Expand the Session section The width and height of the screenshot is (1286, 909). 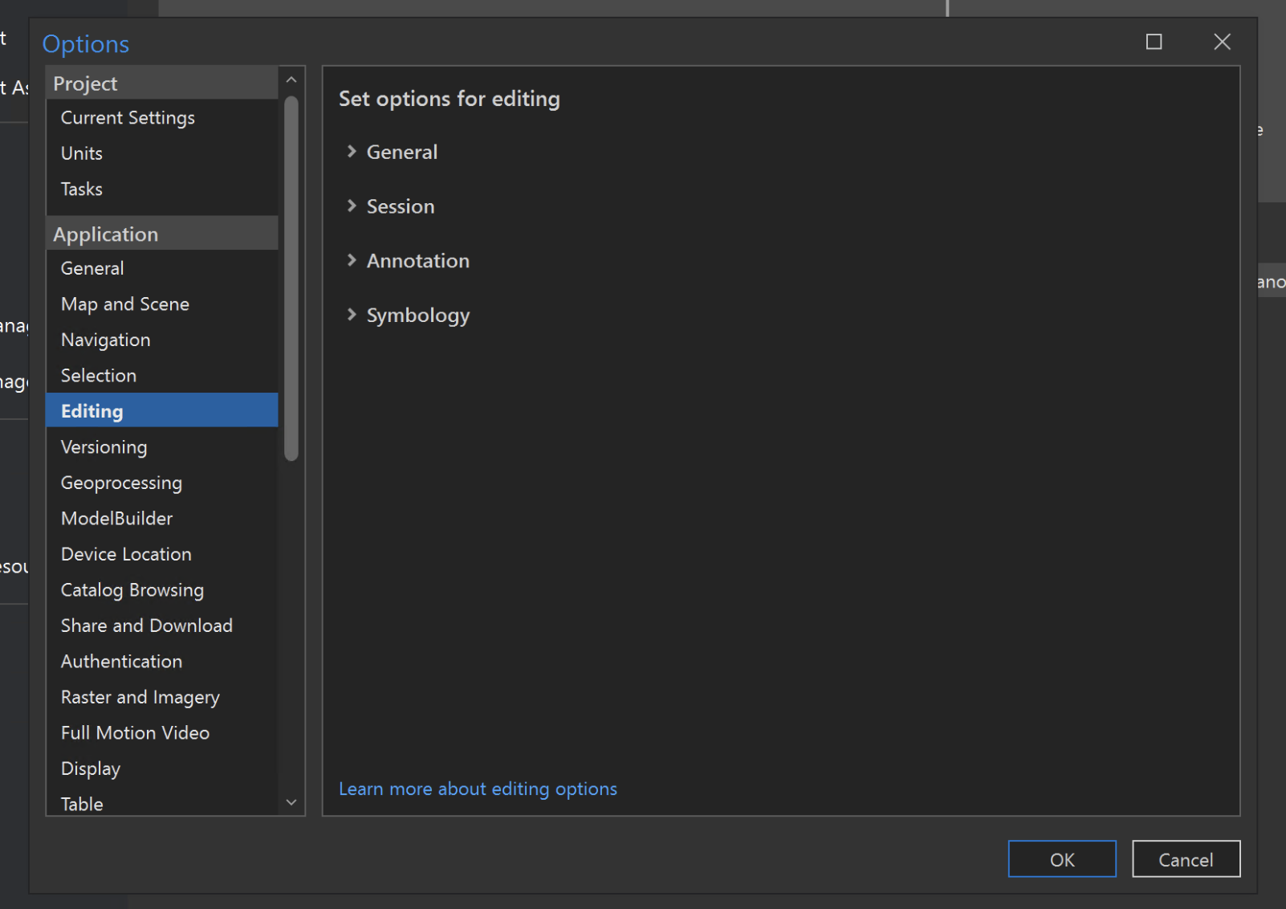click(x=400, y=206)
